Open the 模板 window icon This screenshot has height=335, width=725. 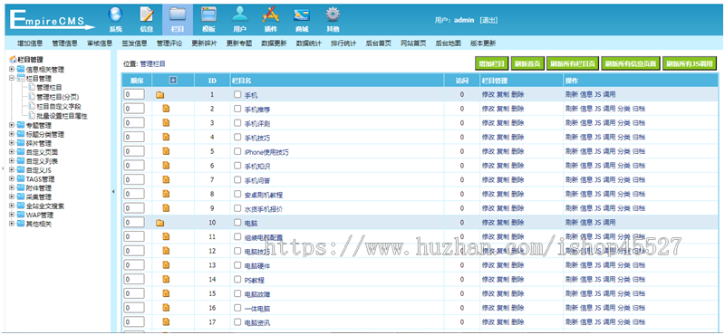click(208, 14)
